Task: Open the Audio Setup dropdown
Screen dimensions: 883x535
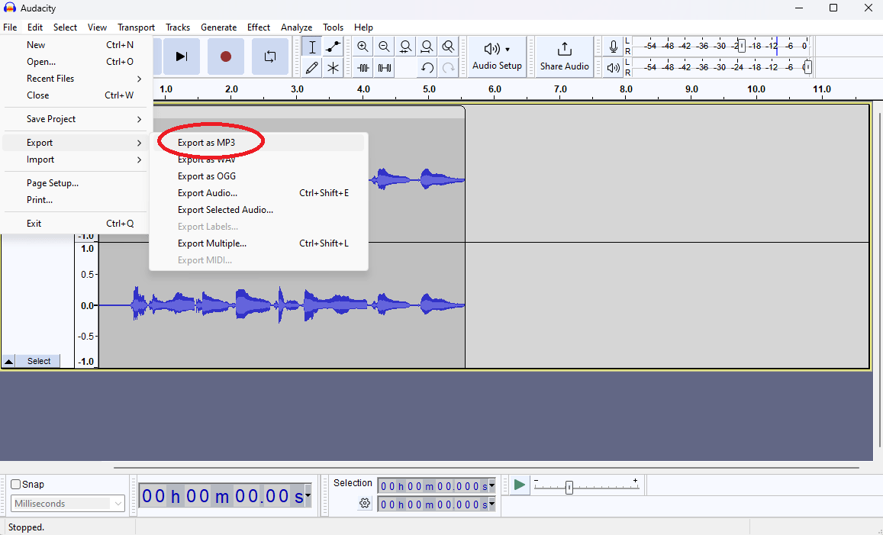Action: click(497, 56)
